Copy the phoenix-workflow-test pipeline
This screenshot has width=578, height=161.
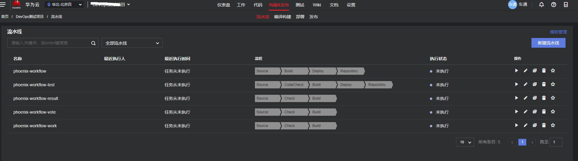click(534, 84)
